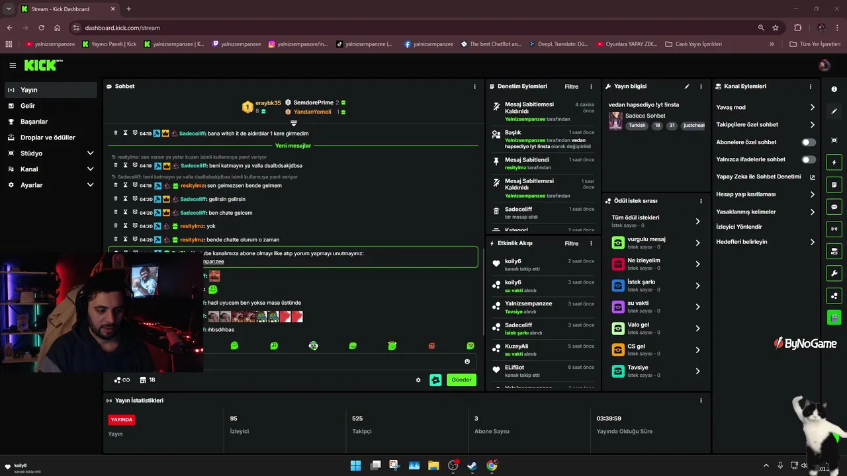Open Takipçilere özel sohbet chevron

813,124
